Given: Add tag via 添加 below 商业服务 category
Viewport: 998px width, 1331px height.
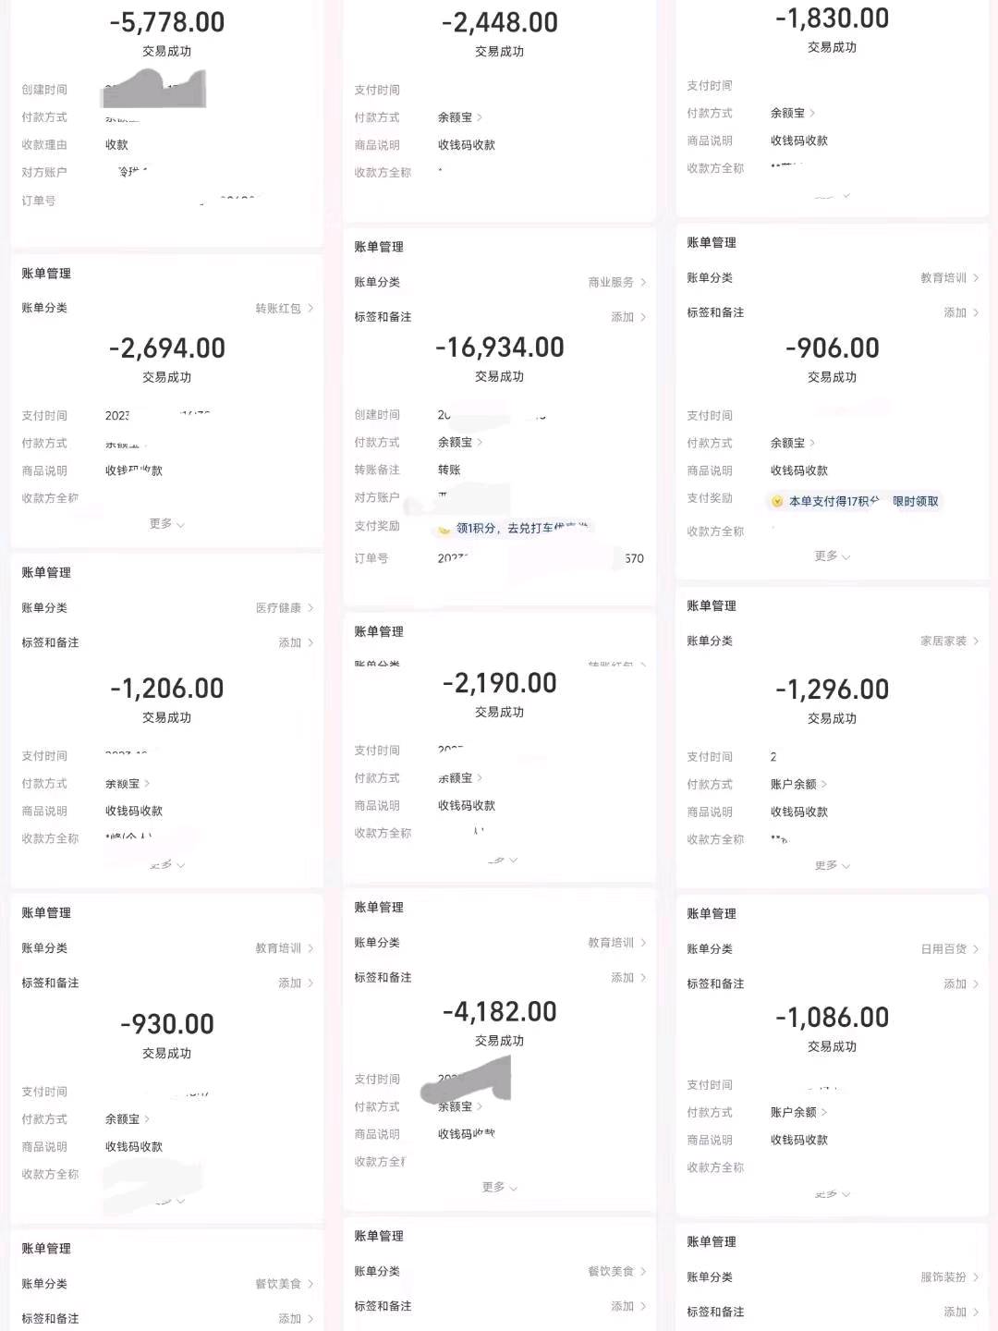Looking at the screenshot, I should pos(628,317).
